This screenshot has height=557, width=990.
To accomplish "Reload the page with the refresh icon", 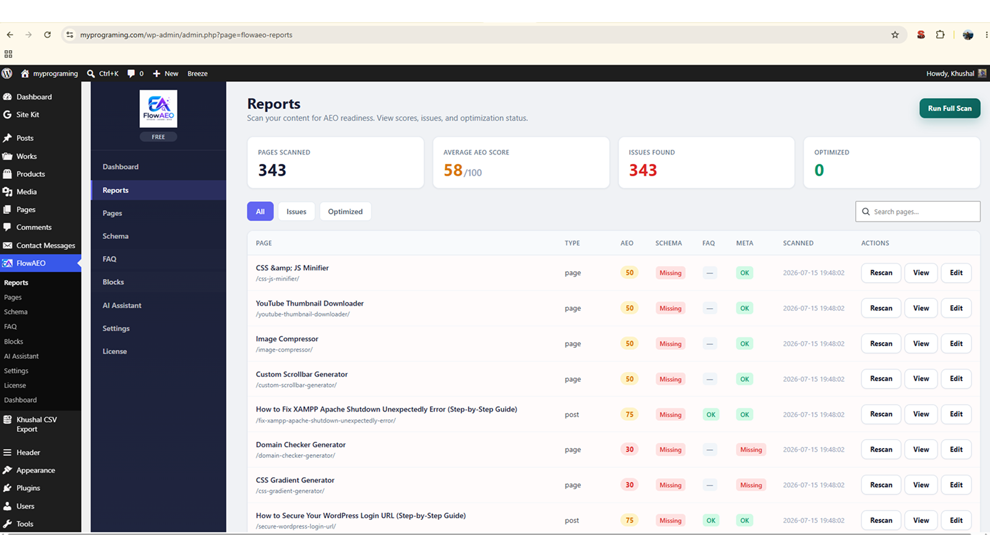I will tap(48, 35).
